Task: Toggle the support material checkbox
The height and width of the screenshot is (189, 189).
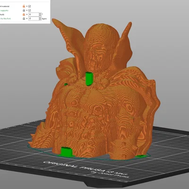Action: click(x=30, y=6)
